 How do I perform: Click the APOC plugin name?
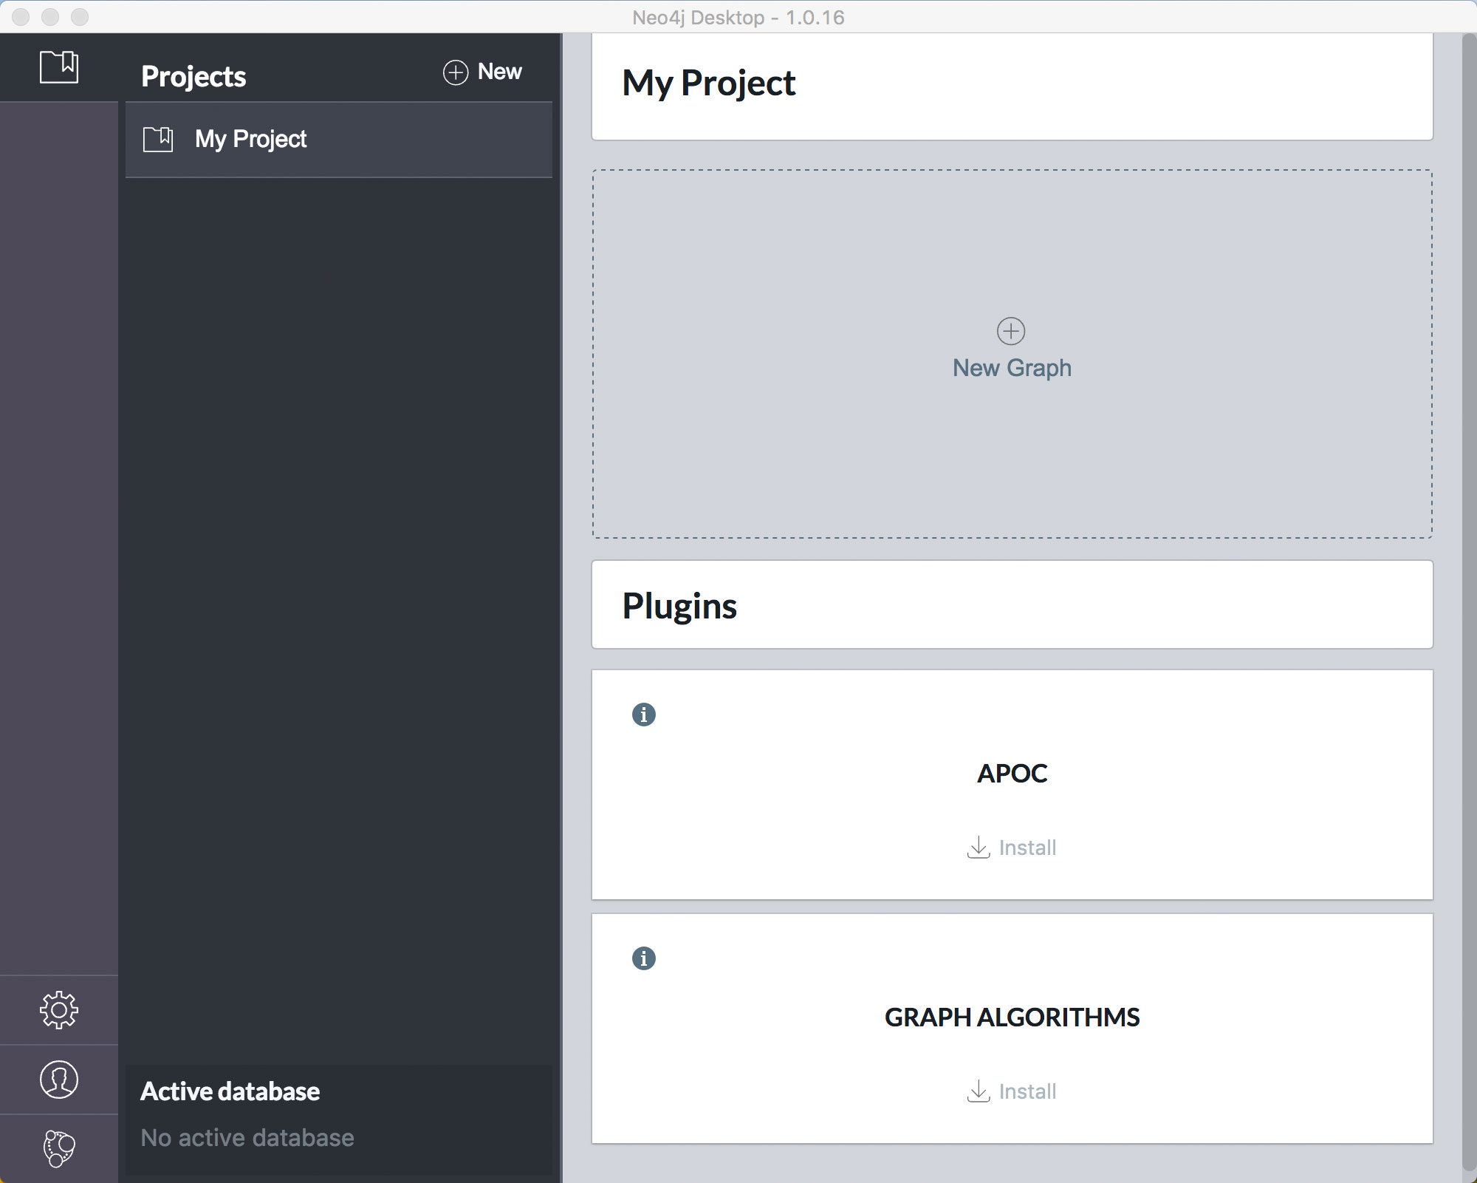point(1012,774)
